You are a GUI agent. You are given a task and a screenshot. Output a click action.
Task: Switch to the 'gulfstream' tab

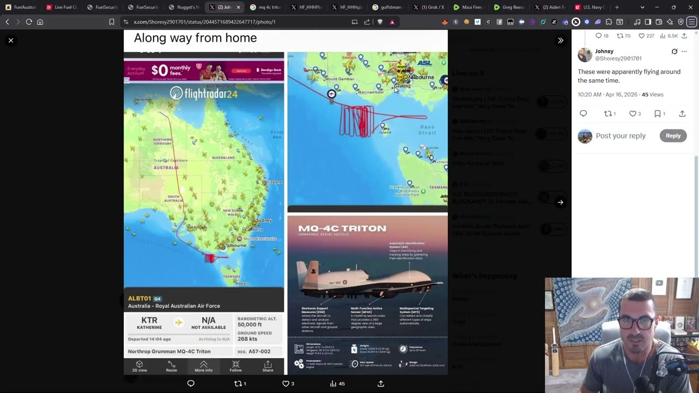coord(387,7)
